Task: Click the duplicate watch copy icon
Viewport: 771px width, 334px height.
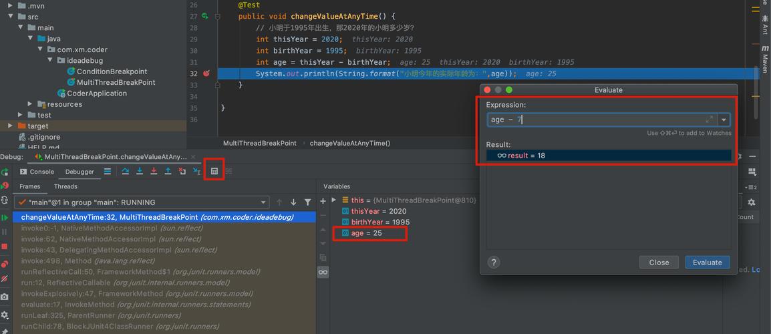Action: (x=323, y=257)
